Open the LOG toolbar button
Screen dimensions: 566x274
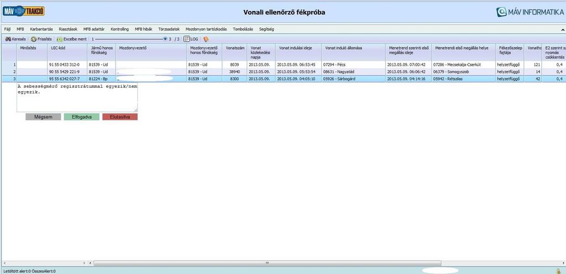[191, 39]
